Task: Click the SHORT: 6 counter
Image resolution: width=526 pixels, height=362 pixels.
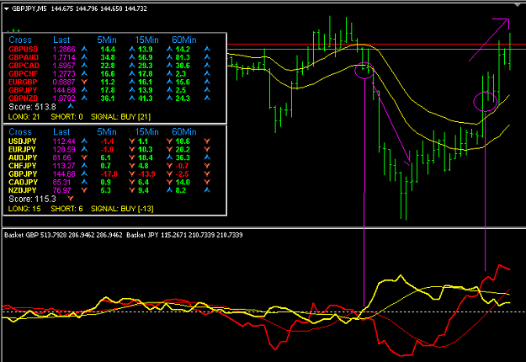Action: (x=66, y=209)
